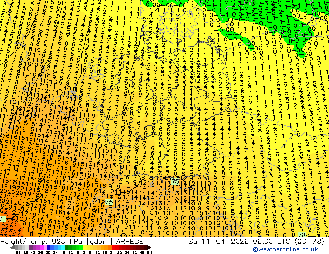The image size is (329, 254).
Task: Click the '78' contour label box
Action: pyautogui.click(x=301, y=234)
